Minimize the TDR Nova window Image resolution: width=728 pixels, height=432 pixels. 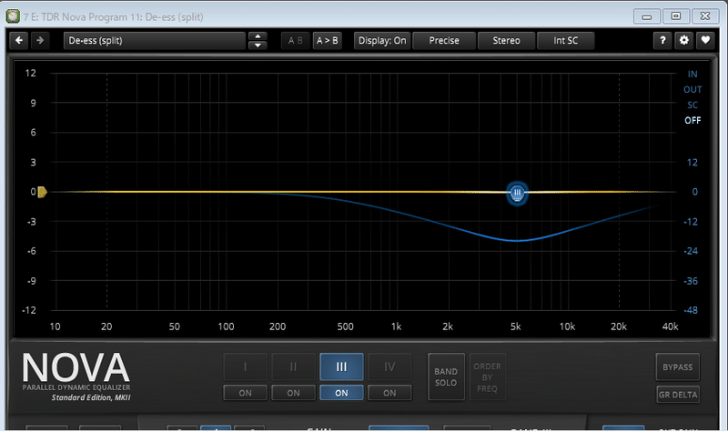tap(646, 16)
